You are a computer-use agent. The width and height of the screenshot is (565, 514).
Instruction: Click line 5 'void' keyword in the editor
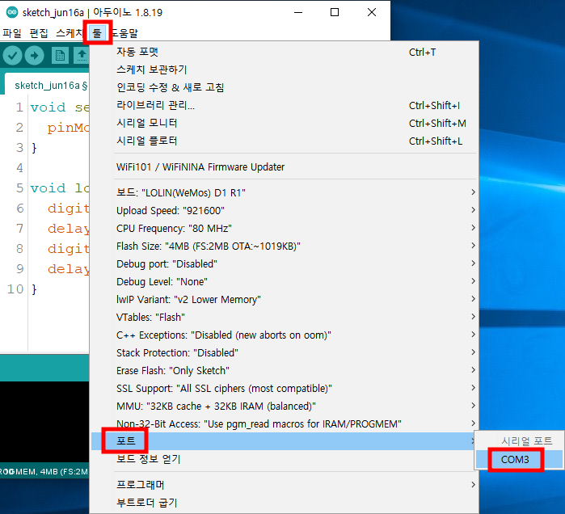(48, 188)
